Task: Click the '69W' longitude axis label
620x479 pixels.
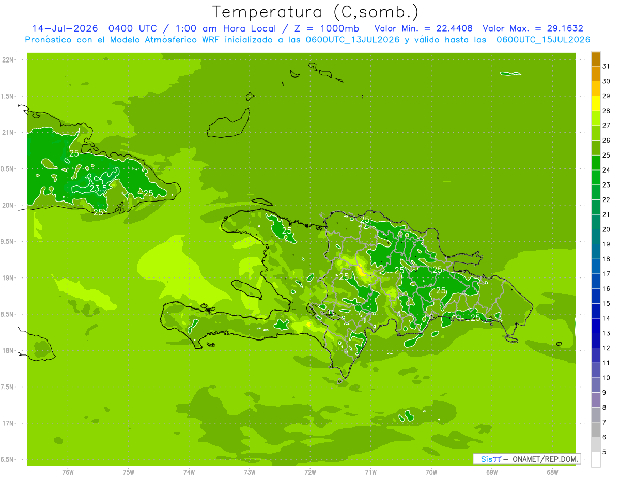Action: click(492, 472)
